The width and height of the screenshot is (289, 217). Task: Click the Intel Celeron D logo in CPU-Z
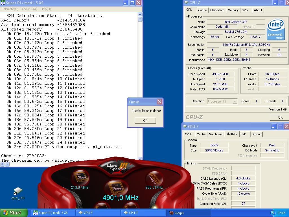point(275,29)
